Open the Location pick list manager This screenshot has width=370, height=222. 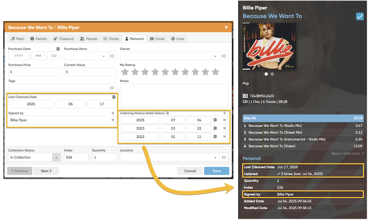click(x=224, y=158)
